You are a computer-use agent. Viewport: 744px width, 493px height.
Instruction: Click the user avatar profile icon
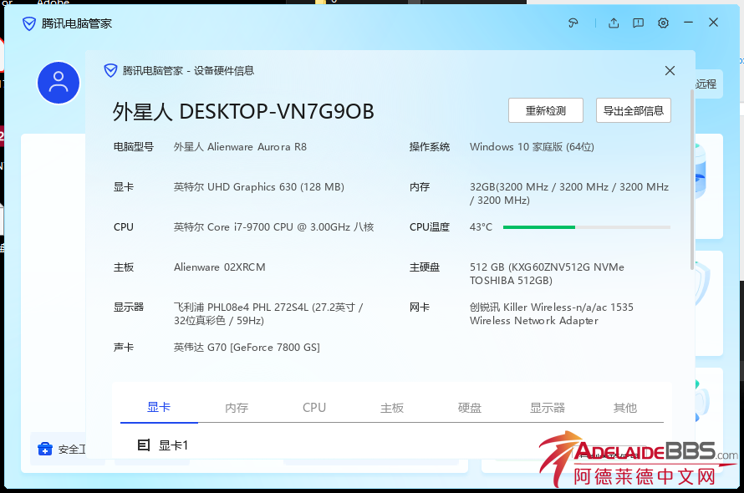click(59, 82)
